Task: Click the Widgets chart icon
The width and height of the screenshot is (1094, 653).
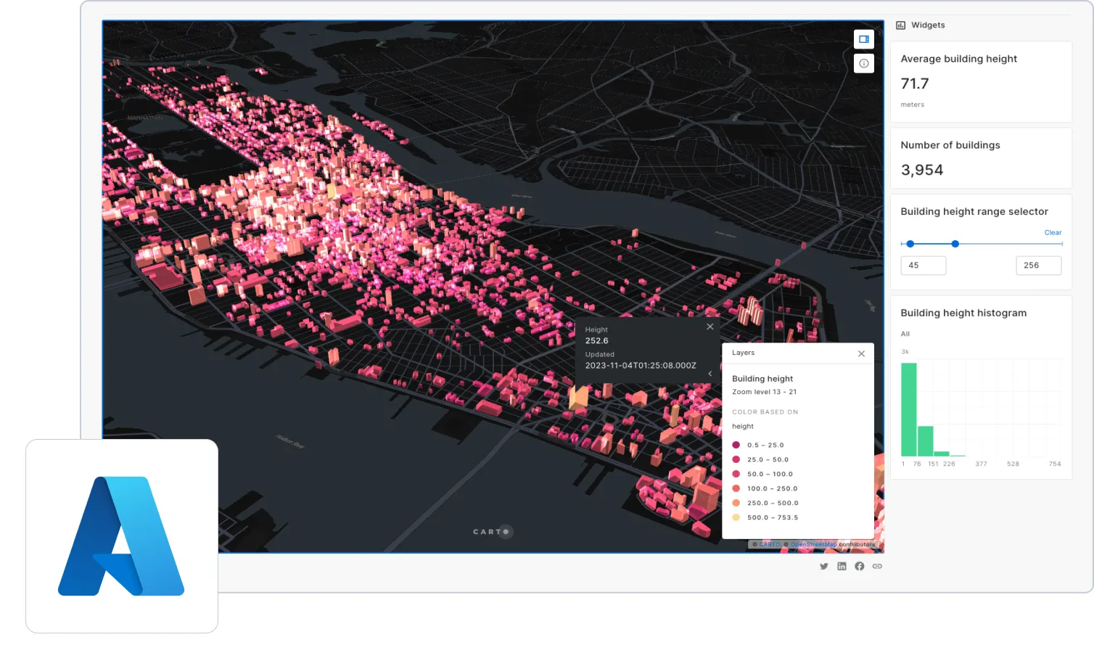Action: click(x=901, y=25)
